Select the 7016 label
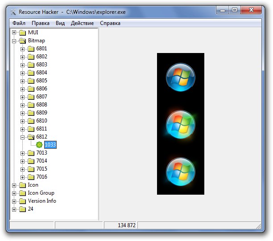 coord(41,177)
